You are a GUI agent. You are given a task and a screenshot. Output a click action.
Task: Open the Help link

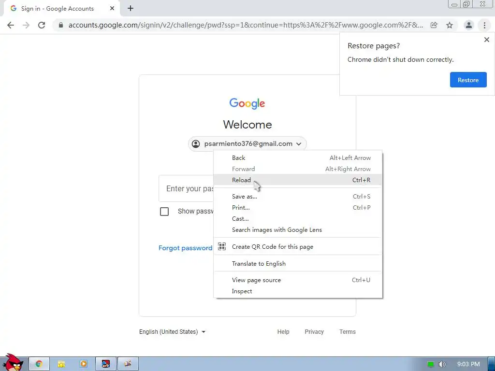[283, 331]
